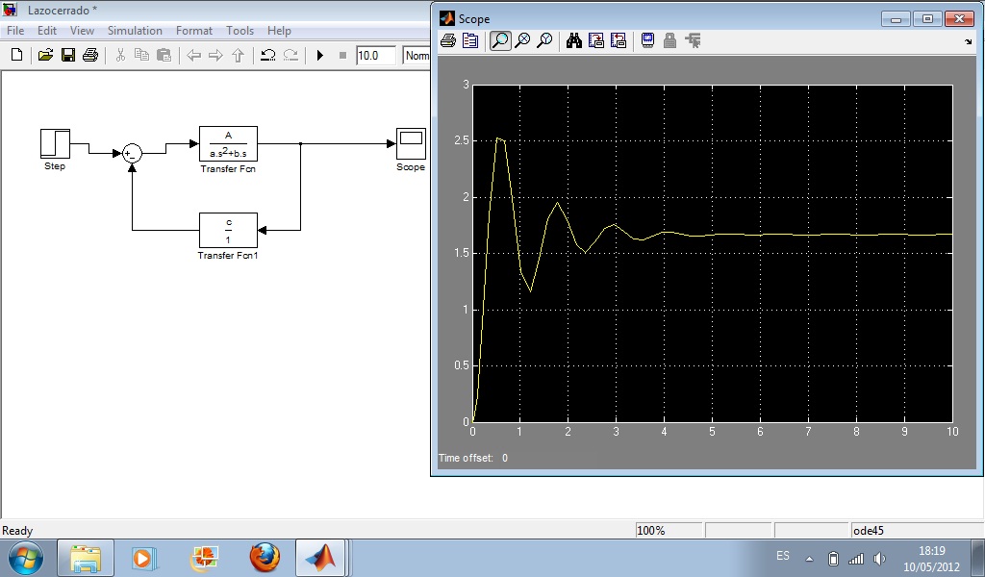Viewport: 985px width, 577px height.
Task: Open the Help menu
Action: tap(279, 31)
